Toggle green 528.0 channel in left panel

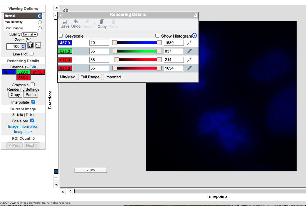(x=23, y=72)
